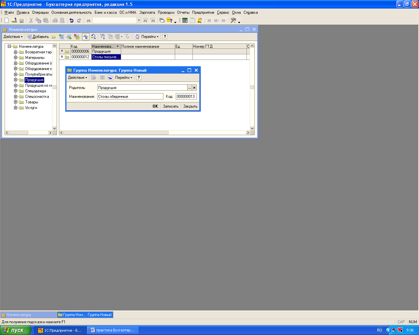The width and height of the screenshot is (419, 335).
Task: Click Закрыть in the group dialog
Action: (x=190, y=106)
